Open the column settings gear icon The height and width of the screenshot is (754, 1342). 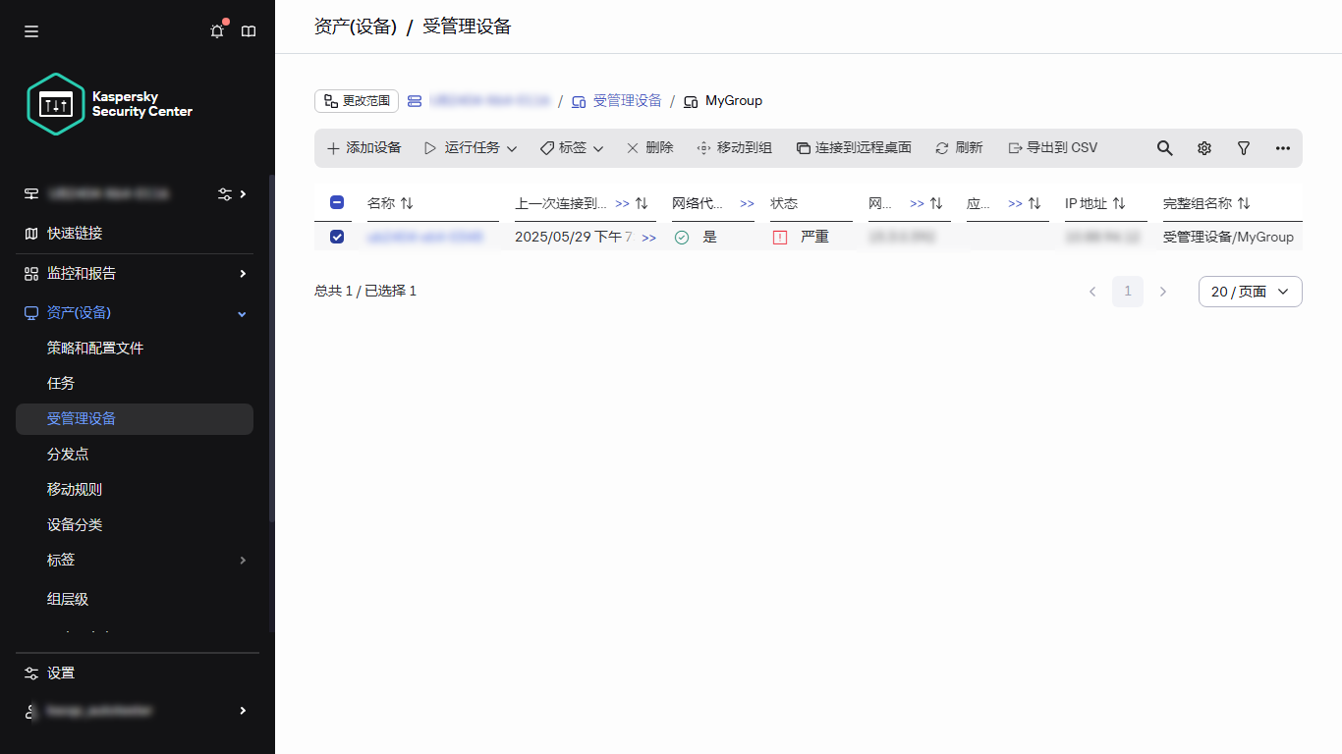click(x=1203, y=147)
